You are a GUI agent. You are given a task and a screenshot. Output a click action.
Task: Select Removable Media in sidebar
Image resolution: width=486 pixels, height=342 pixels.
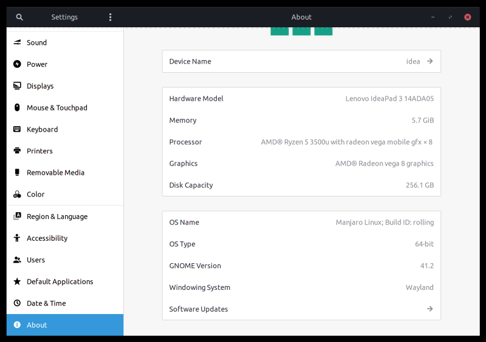point(55,173)
